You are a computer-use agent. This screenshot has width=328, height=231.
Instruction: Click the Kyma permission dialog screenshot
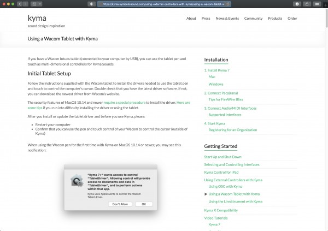click(x=110, y=187)
